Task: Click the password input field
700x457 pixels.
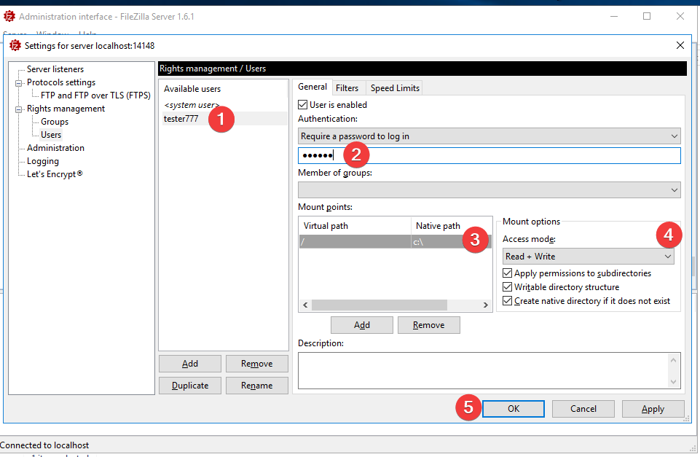Action: [489, 155]
